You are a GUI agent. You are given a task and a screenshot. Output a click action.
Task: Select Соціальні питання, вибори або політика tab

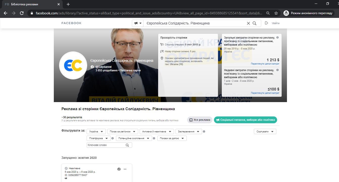pos(246,120)
